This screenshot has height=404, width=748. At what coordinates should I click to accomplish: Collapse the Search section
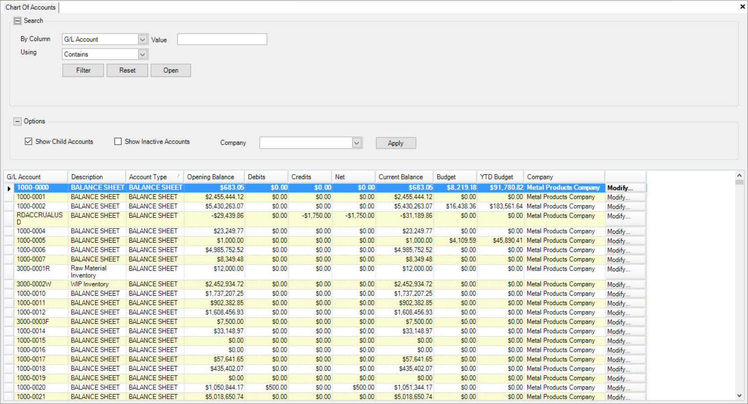(x=17, y=21)
